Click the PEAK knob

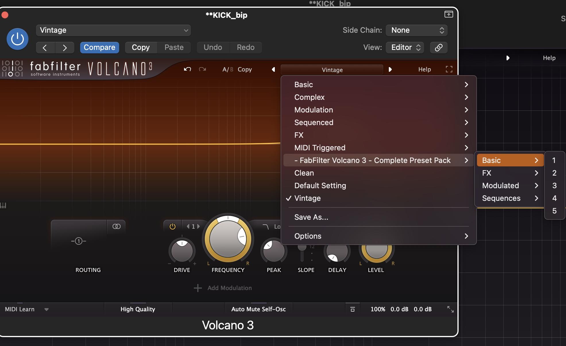point(273,250)
